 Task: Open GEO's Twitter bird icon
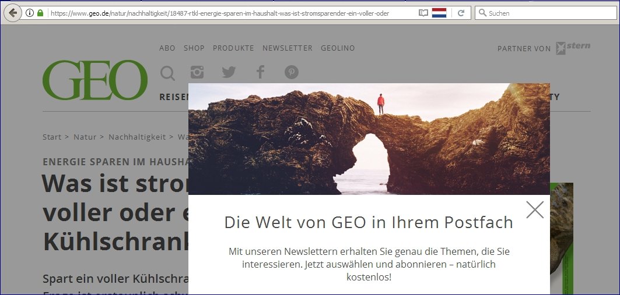(x=229, y=72)
